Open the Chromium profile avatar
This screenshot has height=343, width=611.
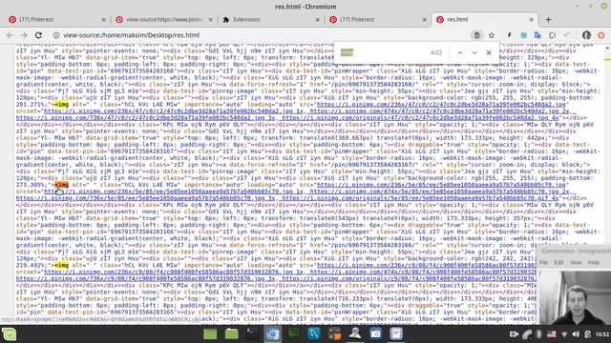(x=586, y=35)
